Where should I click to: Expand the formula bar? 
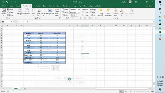pyautogui.click(x=154, y=22)
